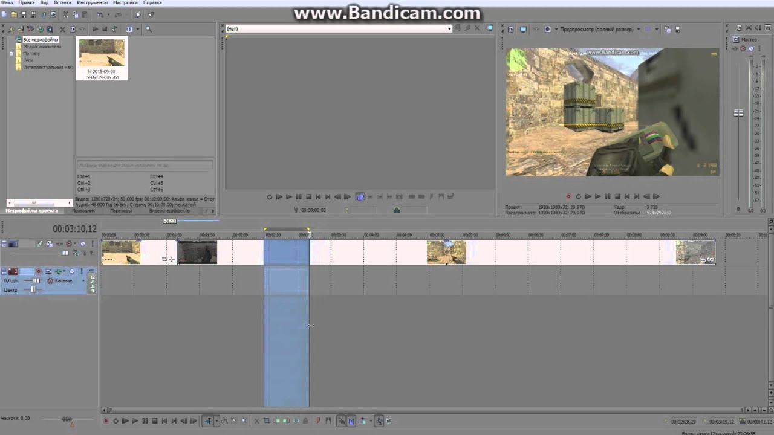
Task: Open video track automation settings dropdown
Action: [75, 244]
